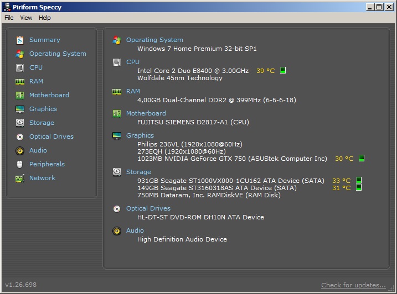Viewport: 397px width, 294px height.
Task: Click the Summary clipboard icon in sidebar
Action: click(x=20, y=40)
